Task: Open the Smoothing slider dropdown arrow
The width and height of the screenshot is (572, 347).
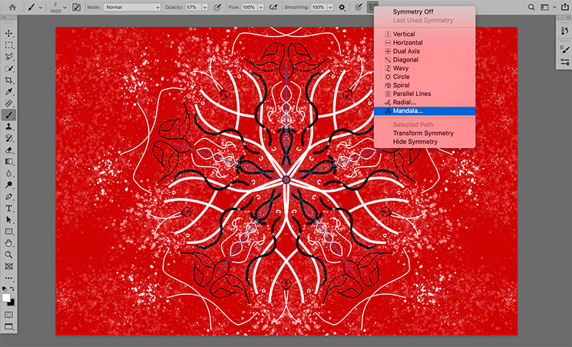Action: pos(330,7)
